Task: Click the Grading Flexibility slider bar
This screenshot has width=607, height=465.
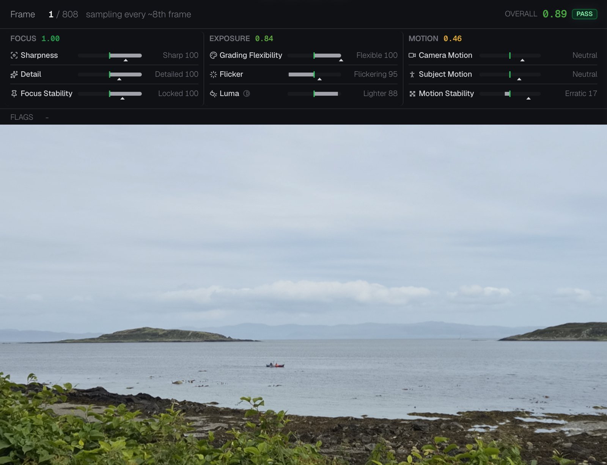Action: (x=314, y=55)
